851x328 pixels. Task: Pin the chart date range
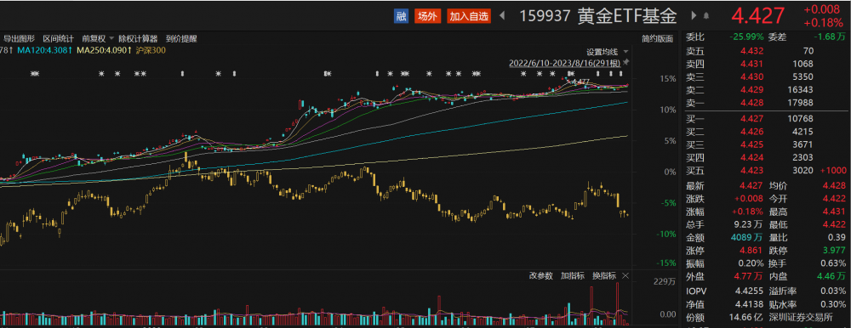click(625, 63)
